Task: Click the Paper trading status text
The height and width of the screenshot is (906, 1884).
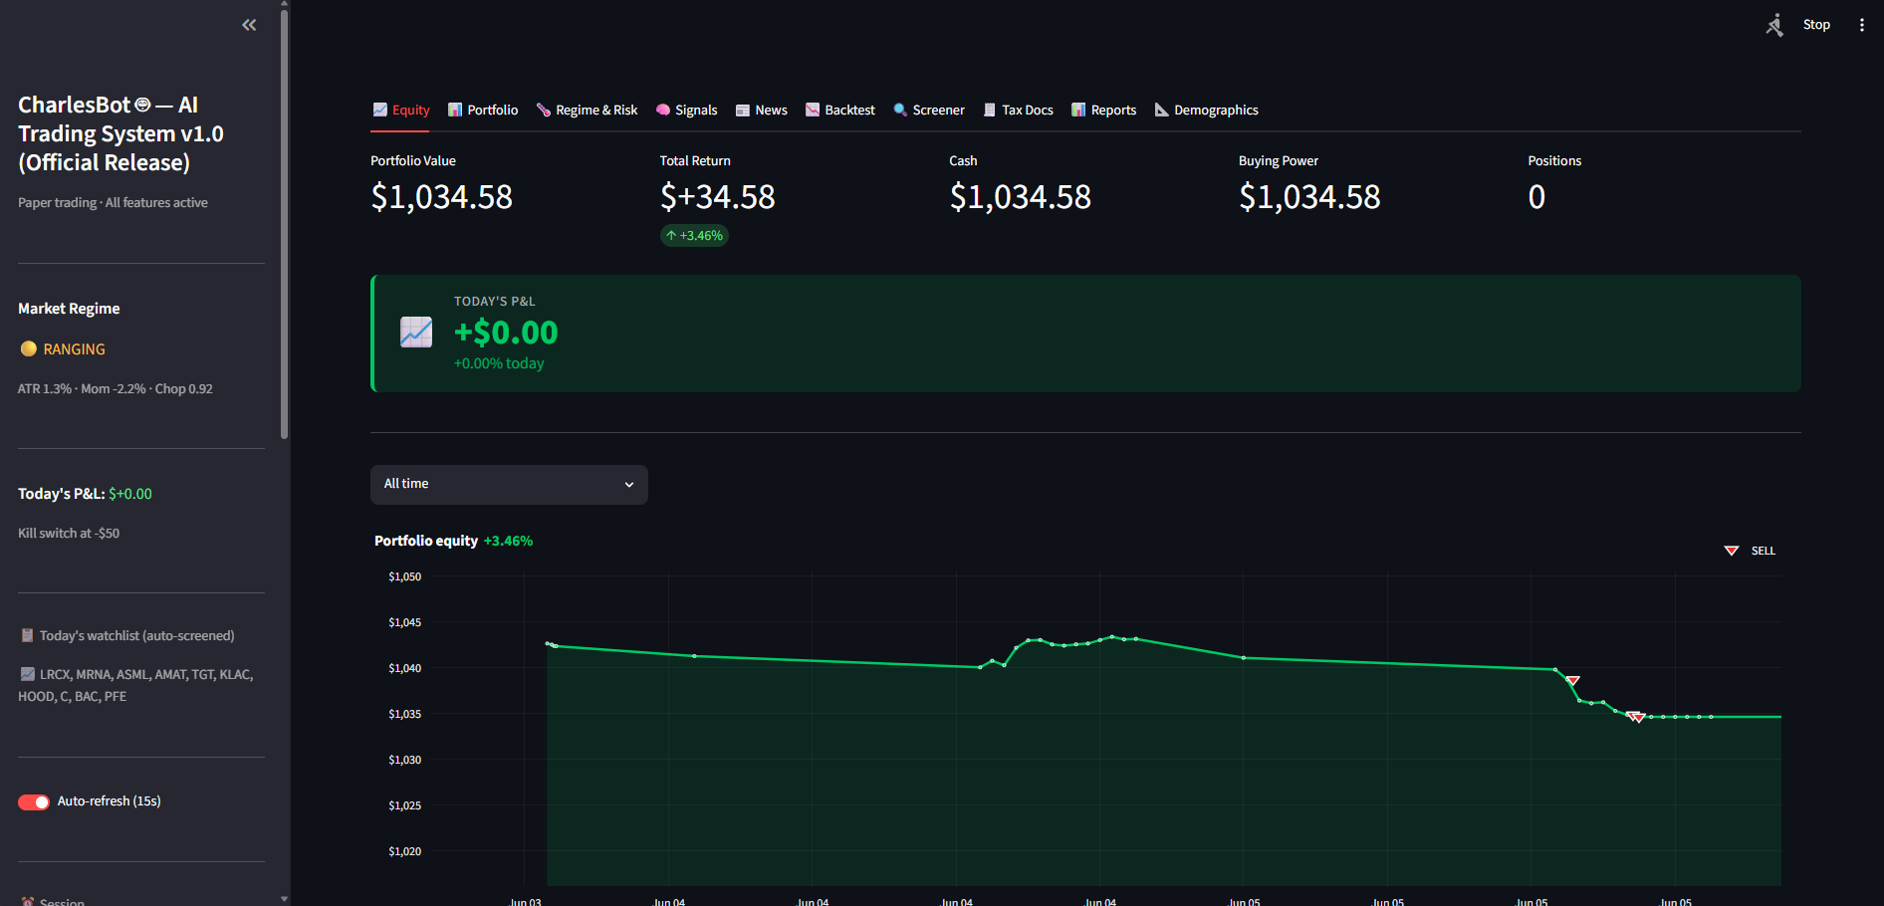Action: [114, 203]
